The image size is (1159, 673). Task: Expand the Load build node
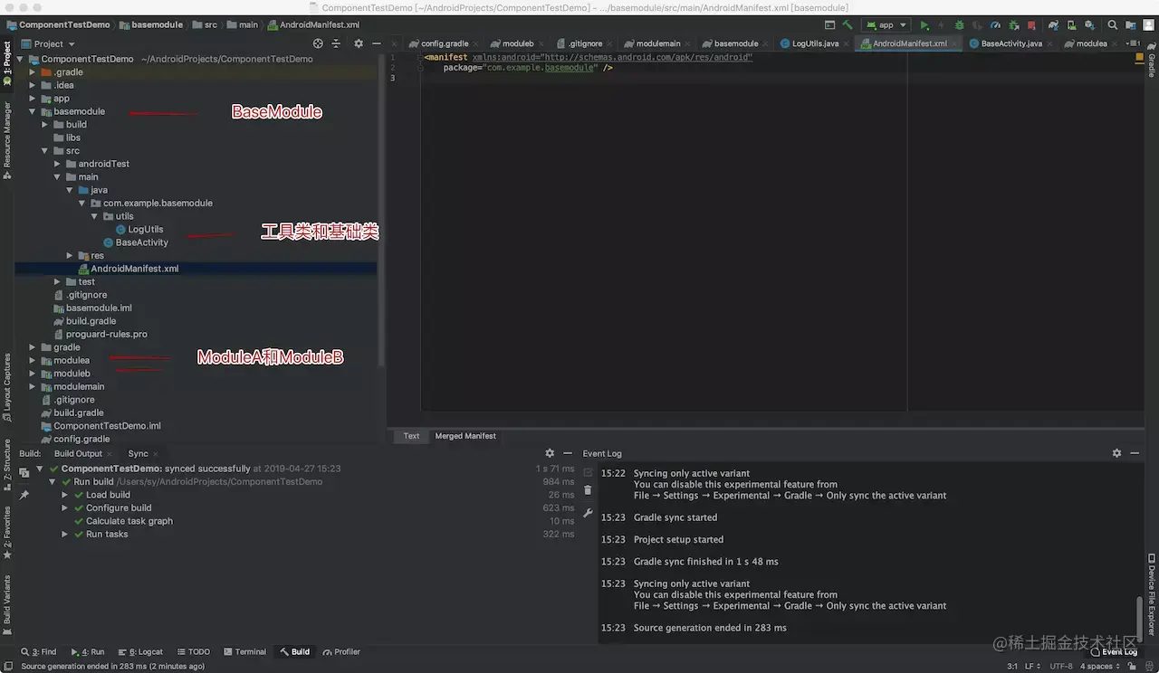[65, 495]
